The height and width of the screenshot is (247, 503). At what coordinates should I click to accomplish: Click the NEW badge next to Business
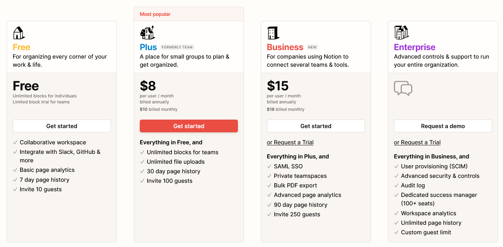pos(312,47)
